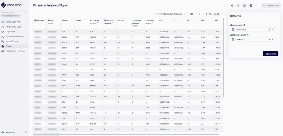The height and width of the screenshot is (136, 283).
Task: Collapse the sidebar with double chevron
Action: point(25,132)
